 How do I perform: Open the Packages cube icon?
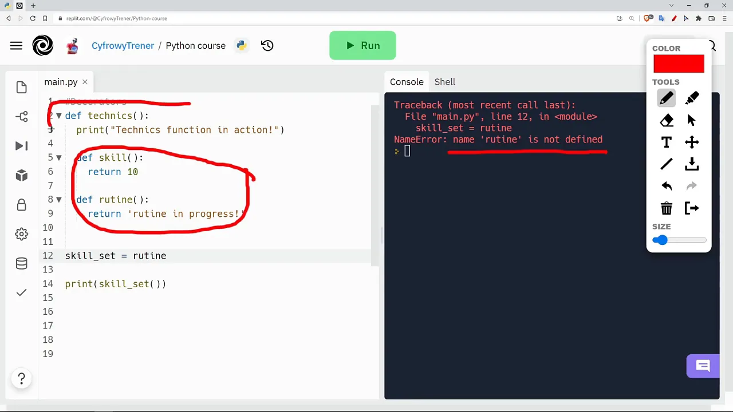[x=22, y=175]
